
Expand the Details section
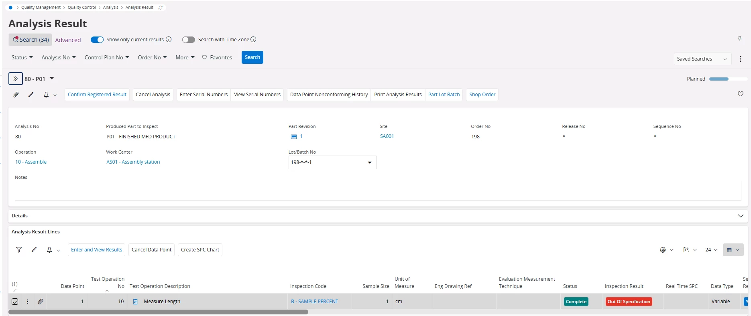click(x=741, y=216)
